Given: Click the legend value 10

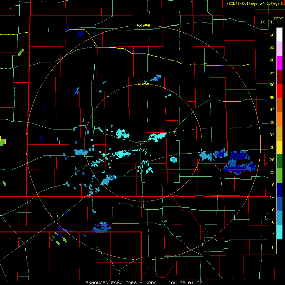Looking at the screenshot, I should click(272, 210).
